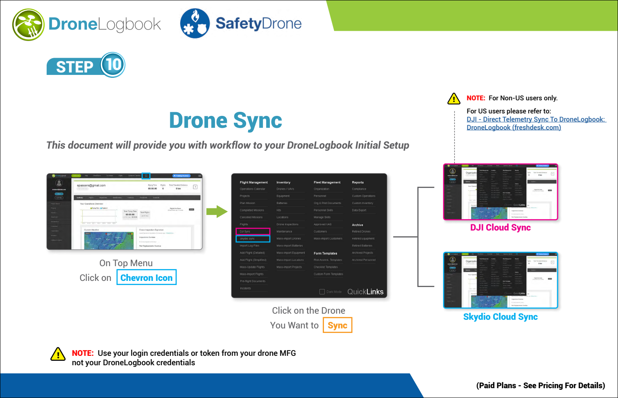618x398 pixels.
Task: Click the Skydio Cloud Sync screenshot thumbnail
Action: coord(500,280)
